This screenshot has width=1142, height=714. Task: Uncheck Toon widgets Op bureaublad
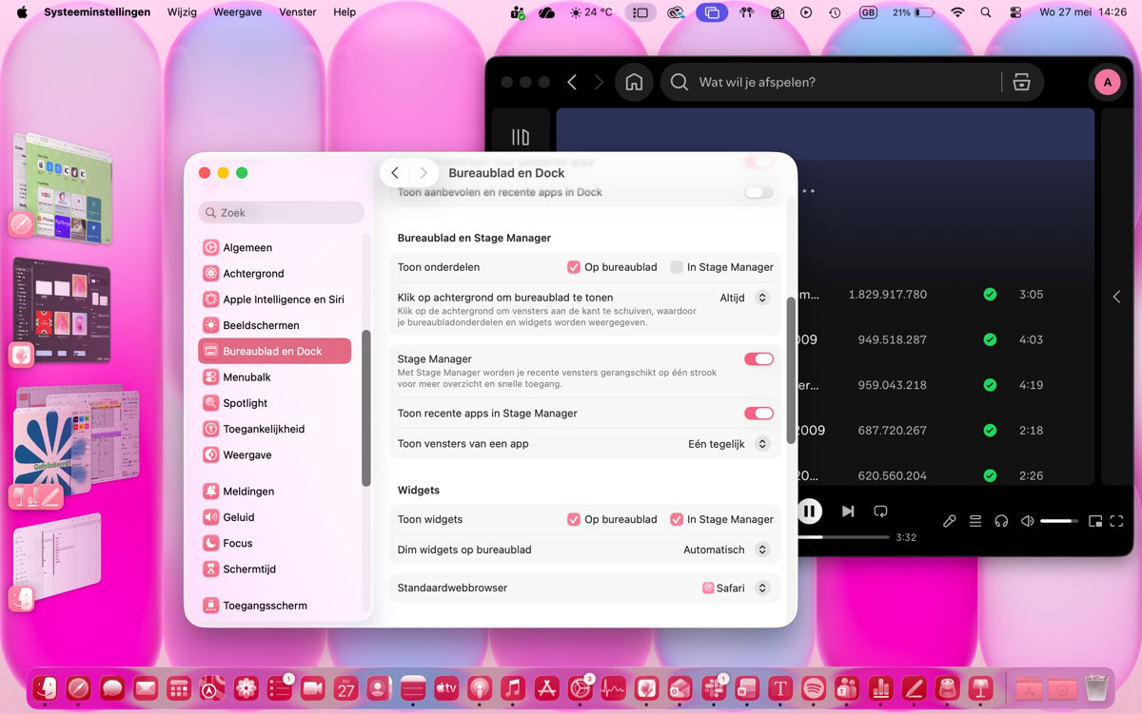[574, 519]
